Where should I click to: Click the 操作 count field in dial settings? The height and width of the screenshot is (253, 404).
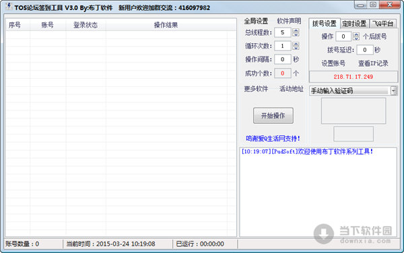[343, 36]
